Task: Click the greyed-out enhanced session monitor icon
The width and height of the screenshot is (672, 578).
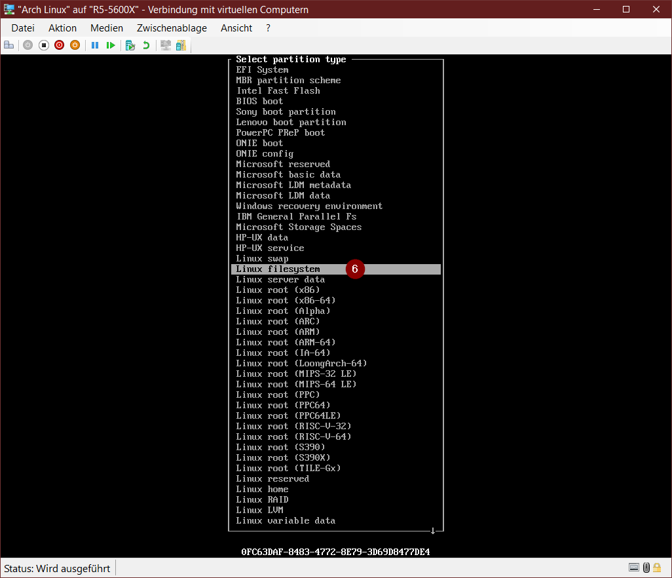Action: pyautogui.click(x=166, y=45)
